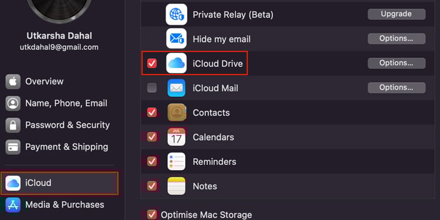Click the Private Relay (Beta) label

tap(233, 15)
